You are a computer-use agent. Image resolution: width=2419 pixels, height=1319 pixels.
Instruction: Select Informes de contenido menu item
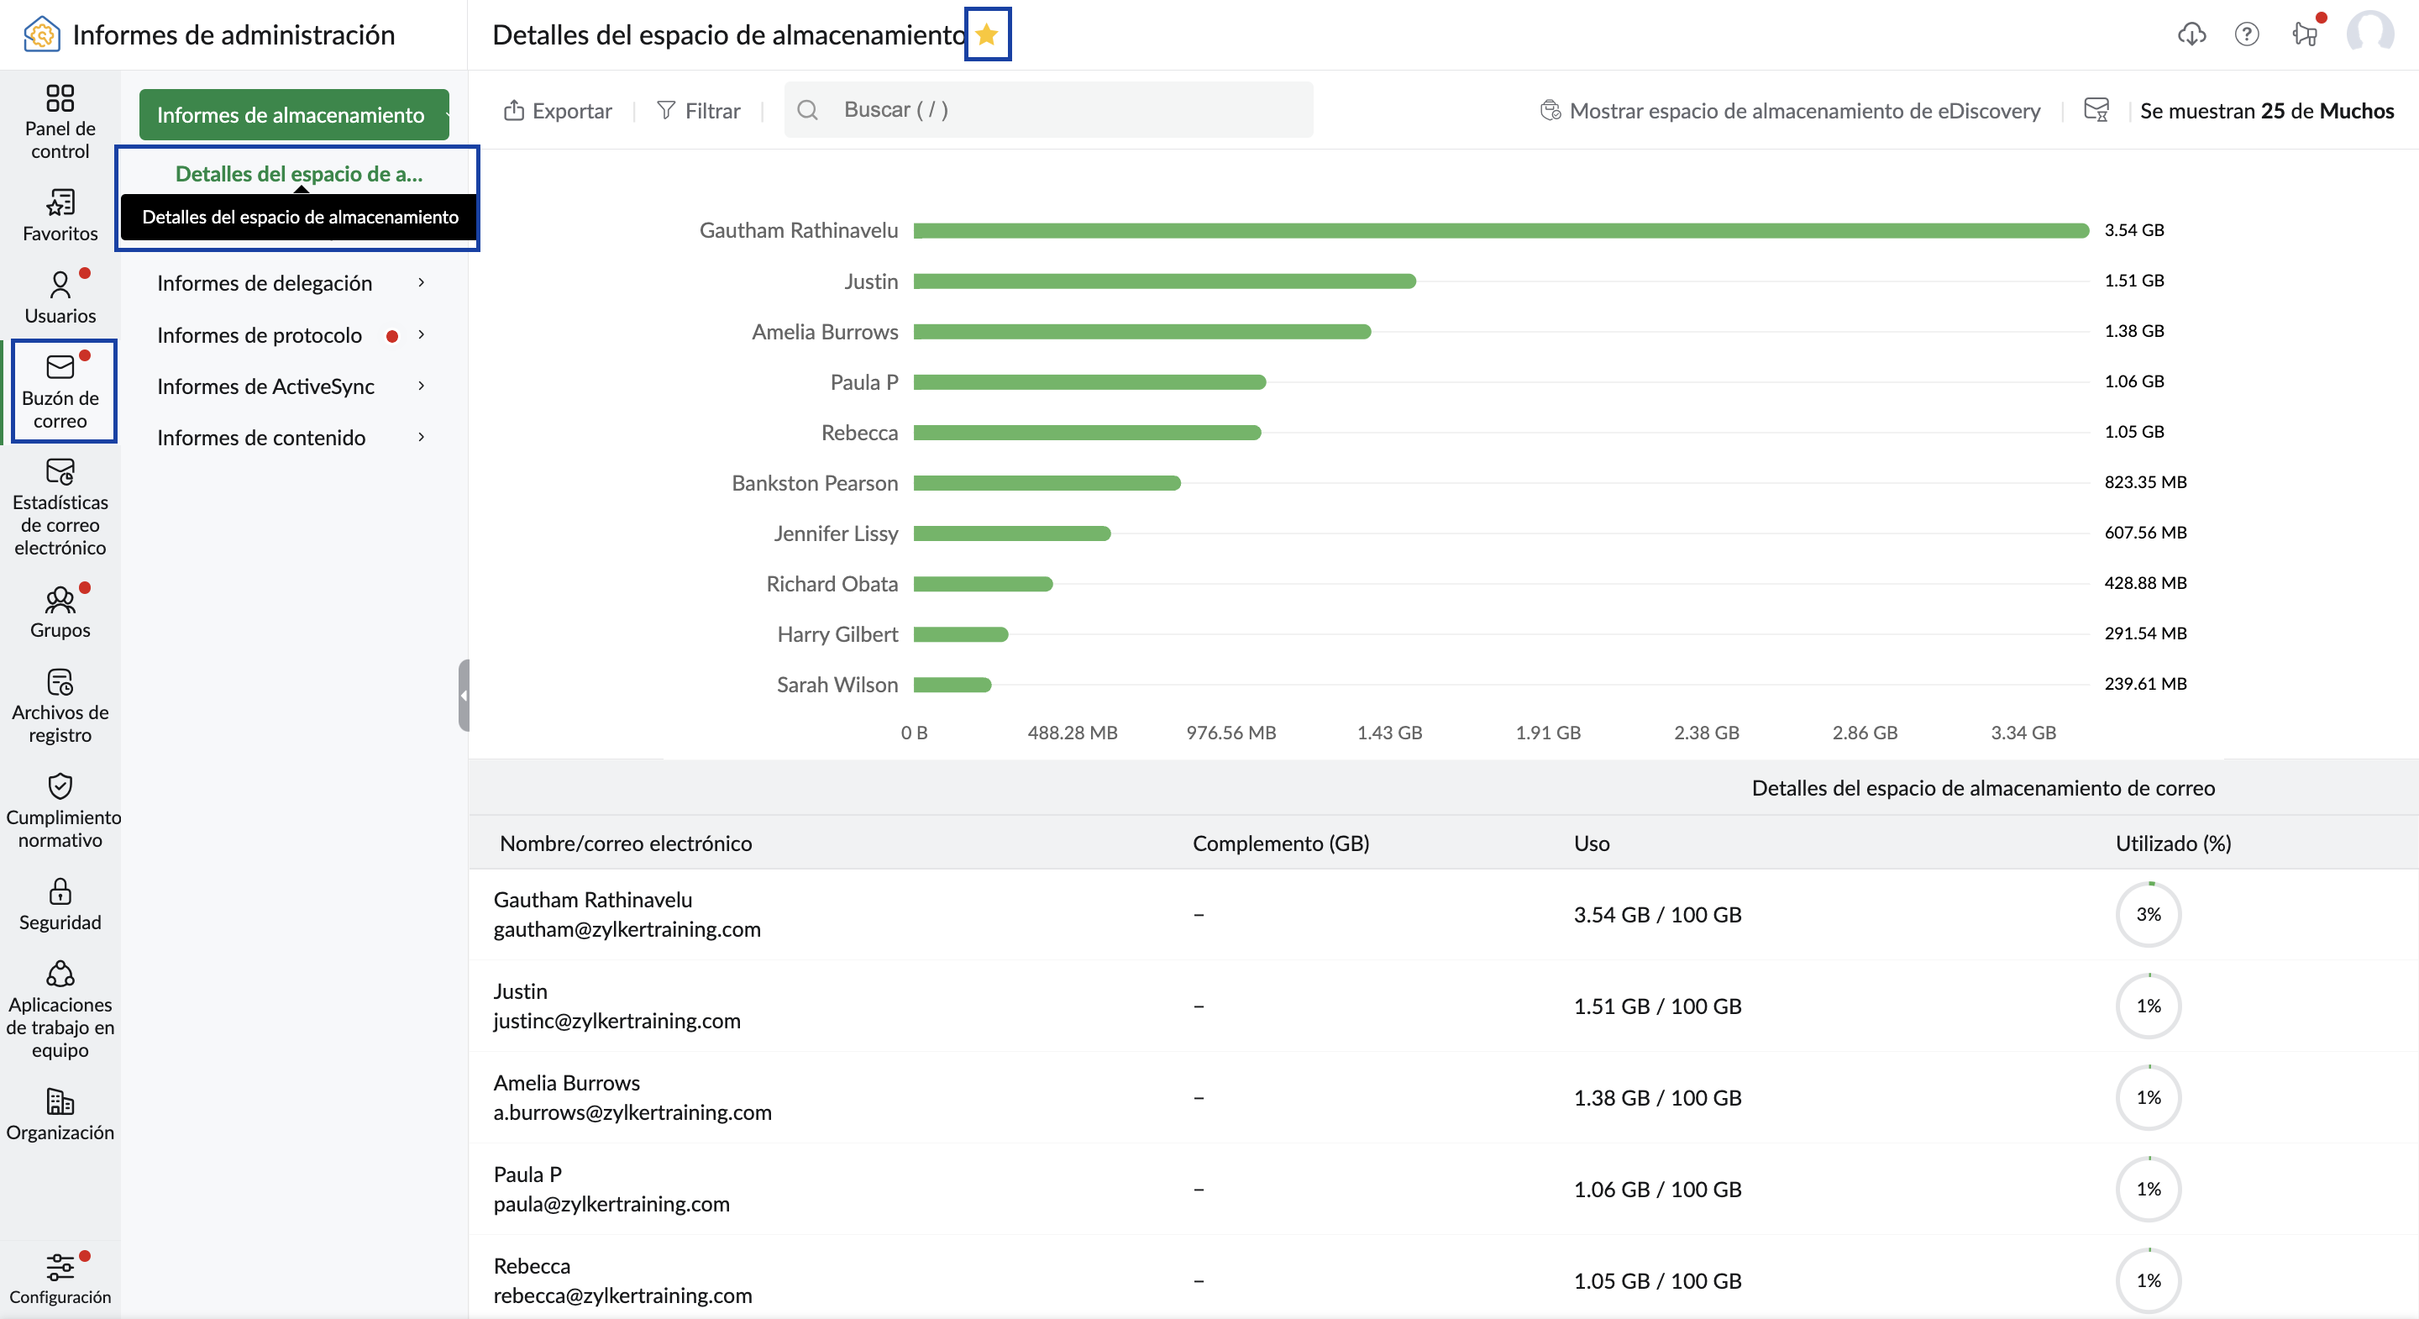tap(261, 438)
